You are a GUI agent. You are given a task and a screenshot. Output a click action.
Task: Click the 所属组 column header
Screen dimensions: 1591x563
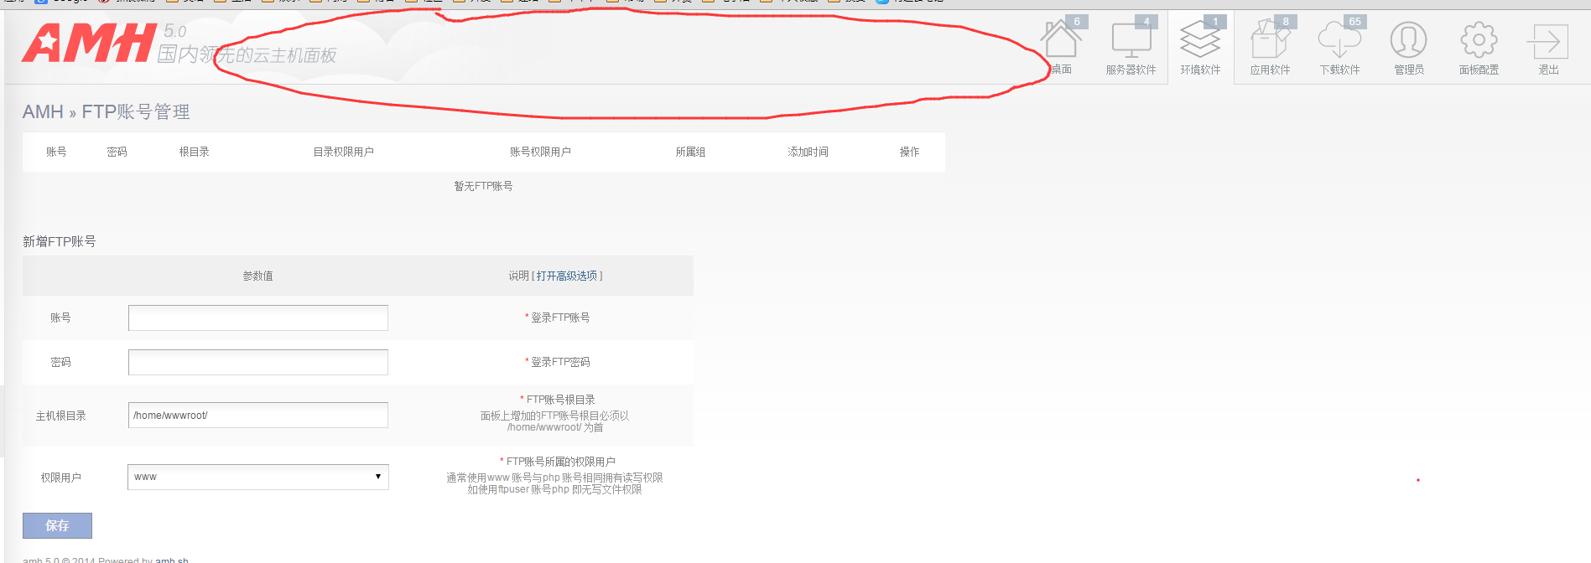tap(690, 152)
